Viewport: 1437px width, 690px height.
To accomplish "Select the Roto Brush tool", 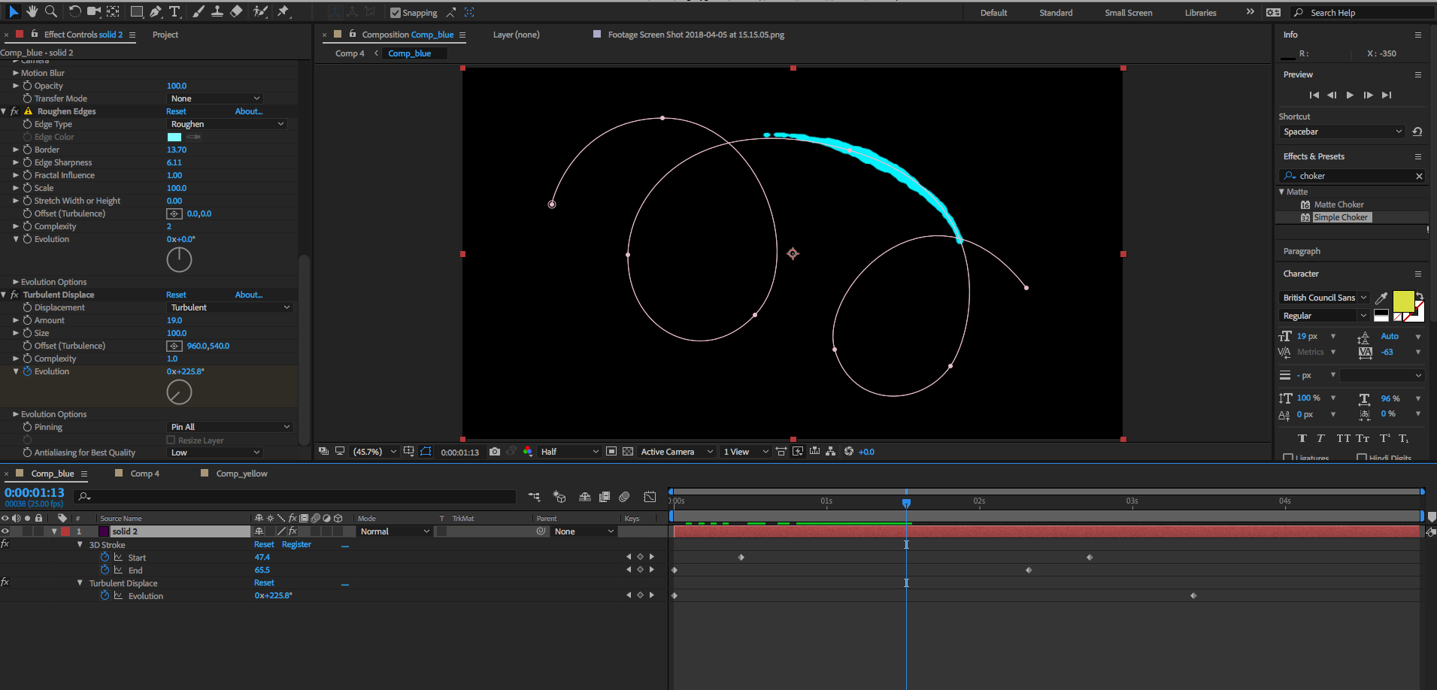I will coord(260,11).
